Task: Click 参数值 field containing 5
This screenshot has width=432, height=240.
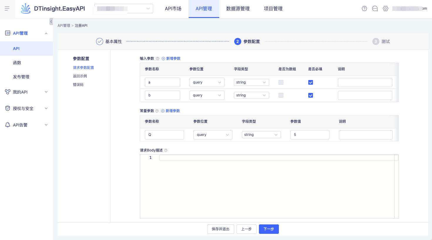Action: click(x=310, y=135)
